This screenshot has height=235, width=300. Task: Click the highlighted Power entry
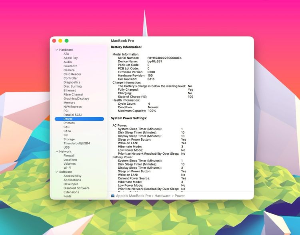[x=79, y=119]
